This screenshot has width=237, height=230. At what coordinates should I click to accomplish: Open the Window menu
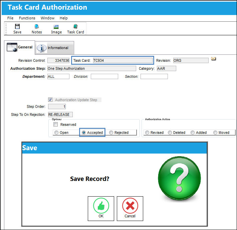click(47, 18)
